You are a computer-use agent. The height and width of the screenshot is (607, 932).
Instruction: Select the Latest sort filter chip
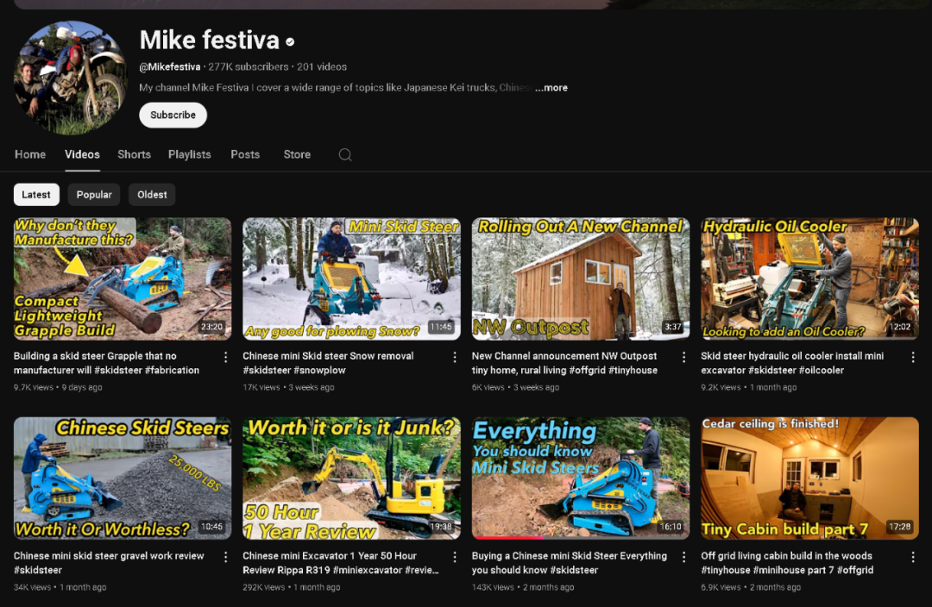[x=36, y=195]
